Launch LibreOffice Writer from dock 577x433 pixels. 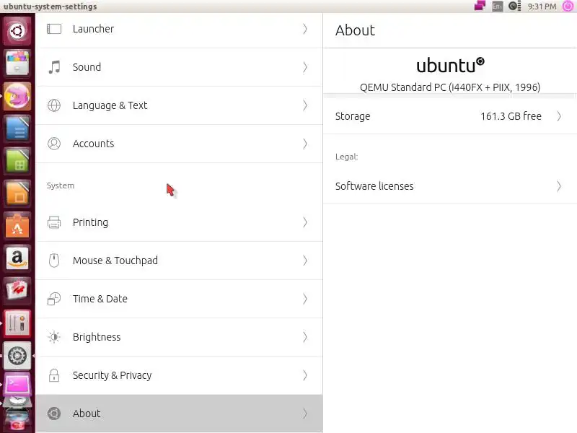click(x=17, y=128)
